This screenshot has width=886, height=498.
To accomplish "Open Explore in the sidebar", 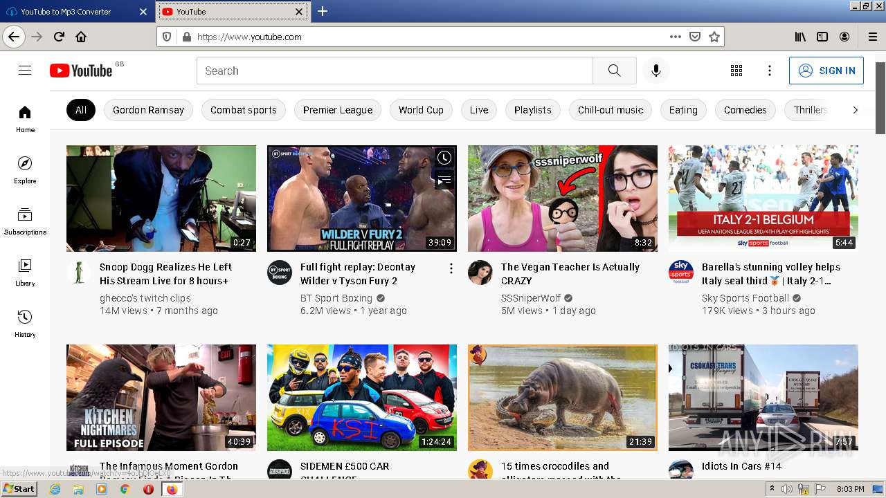I will tap(25, 170).
